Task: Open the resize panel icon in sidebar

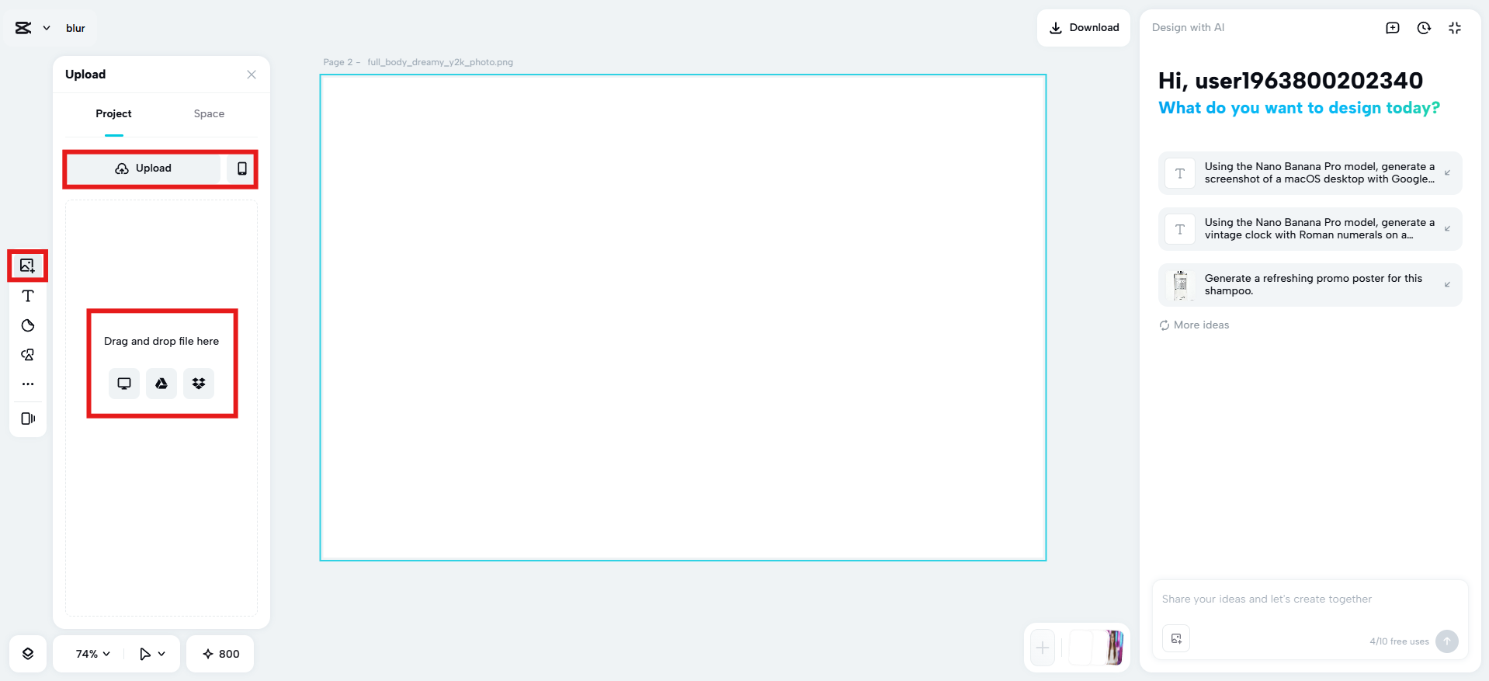Action: pos(28,419)
